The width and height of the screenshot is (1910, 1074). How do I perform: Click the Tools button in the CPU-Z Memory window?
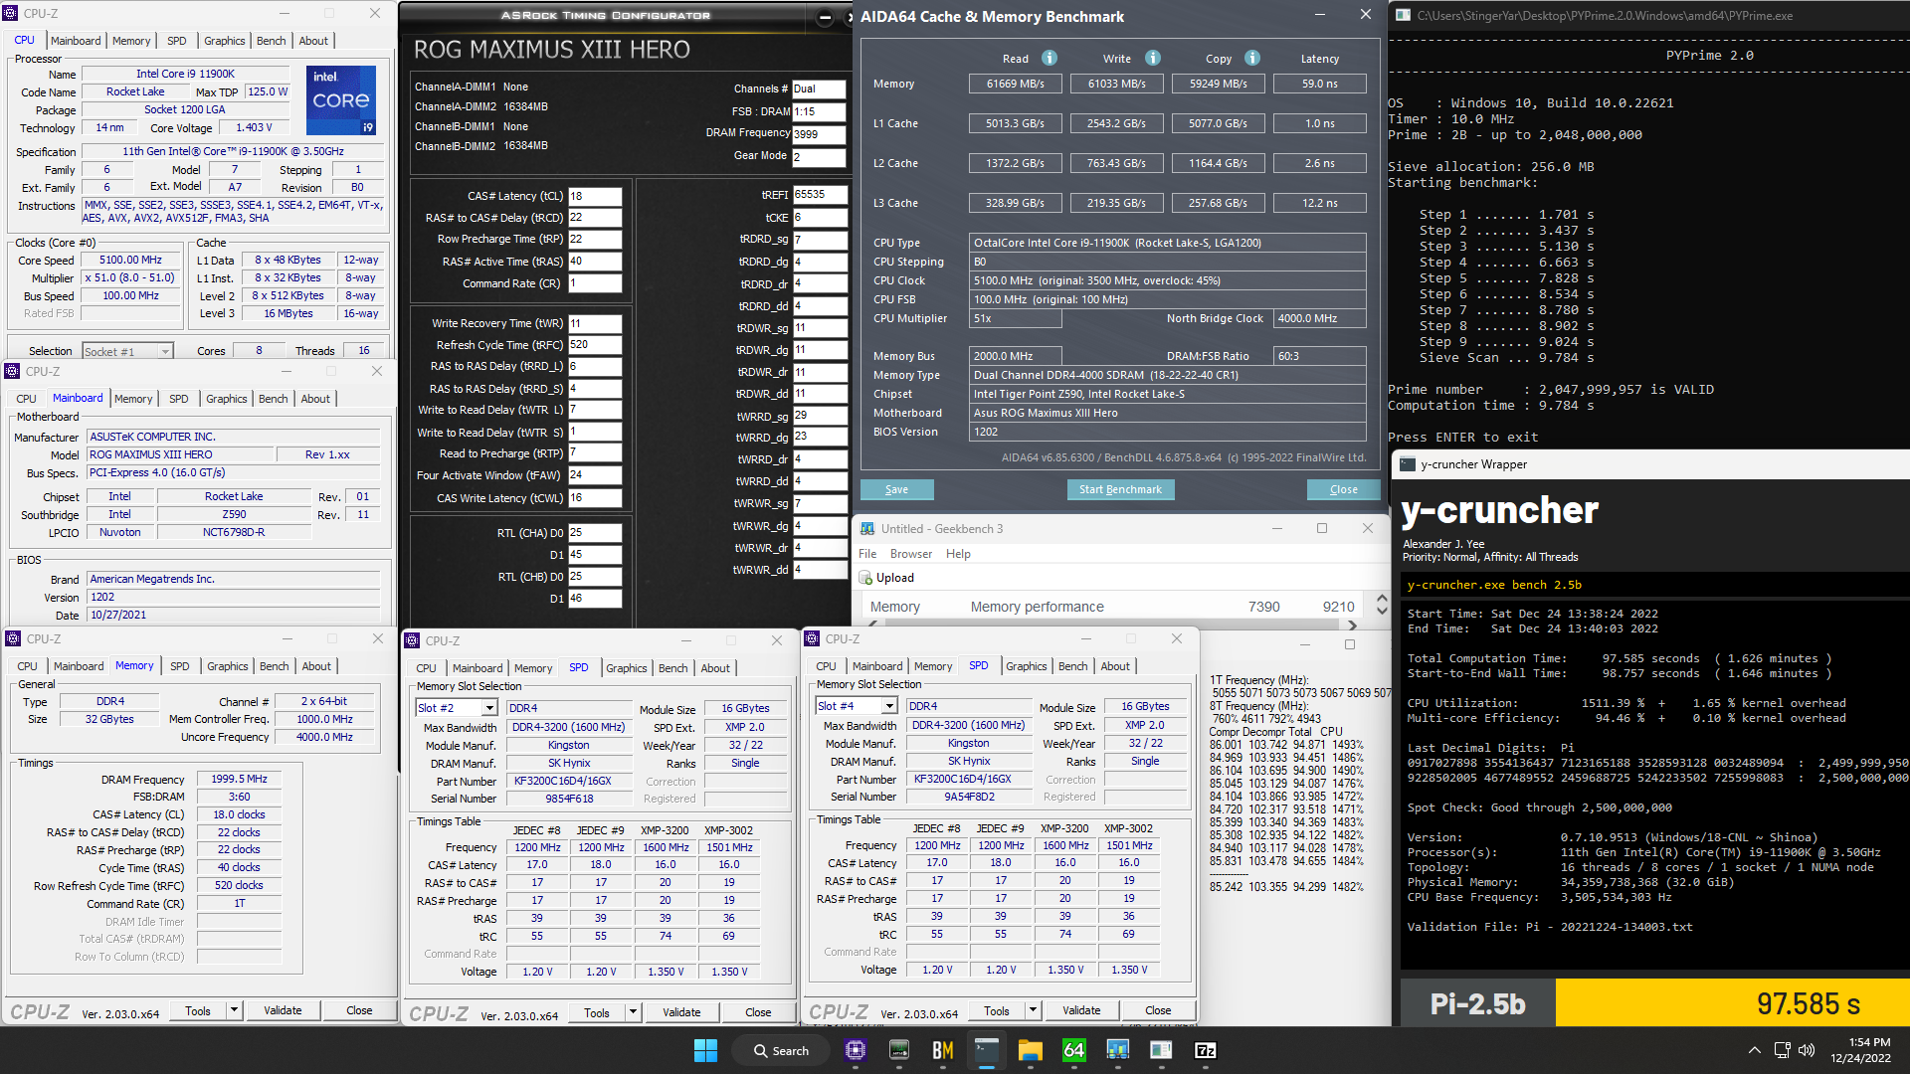click(x=198, y=1010)
